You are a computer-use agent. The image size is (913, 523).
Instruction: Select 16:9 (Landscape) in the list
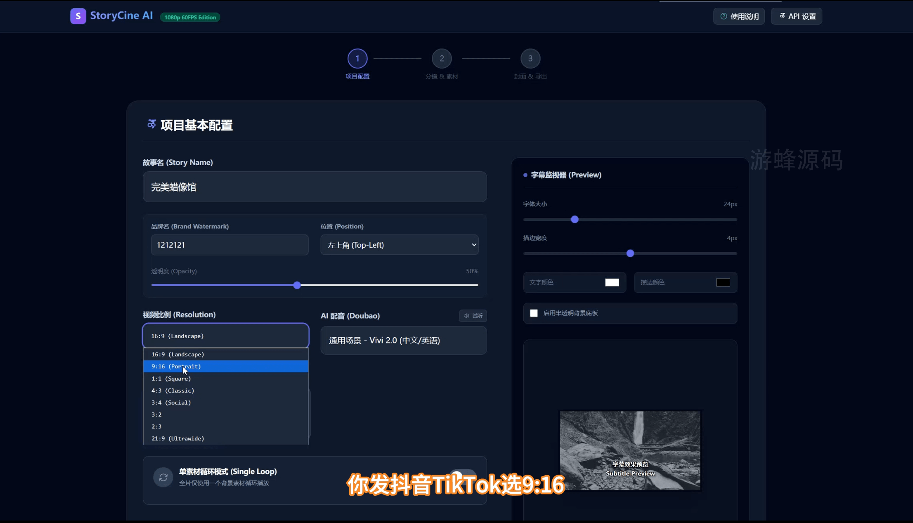click(x=226, y=355)
